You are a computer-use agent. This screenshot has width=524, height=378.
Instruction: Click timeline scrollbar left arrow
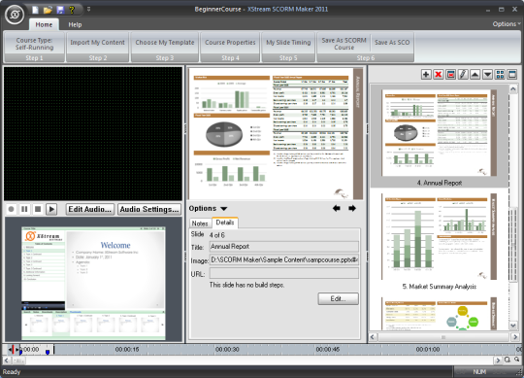pyautogui.click(x=7, y=361)
